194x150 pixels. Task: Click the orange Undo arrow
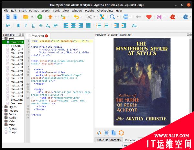click(x=76, y=17)
